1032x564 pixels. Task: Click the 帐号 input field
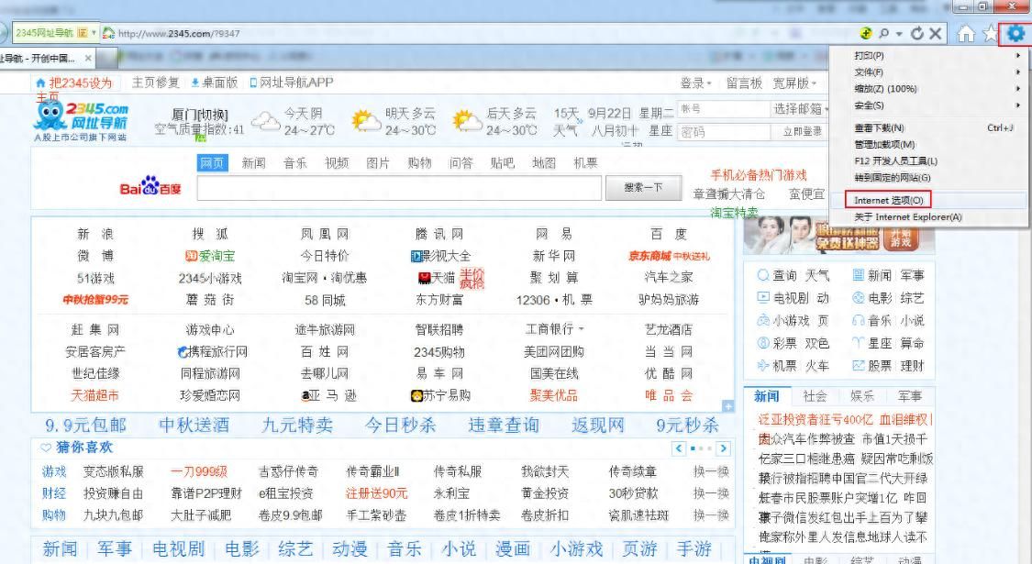point(724,109)
